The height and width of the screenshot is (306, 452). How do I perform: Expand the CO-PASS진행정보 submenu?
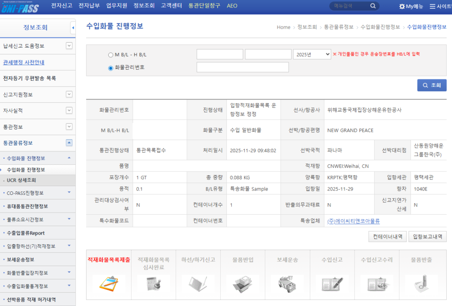click(69, 193)
